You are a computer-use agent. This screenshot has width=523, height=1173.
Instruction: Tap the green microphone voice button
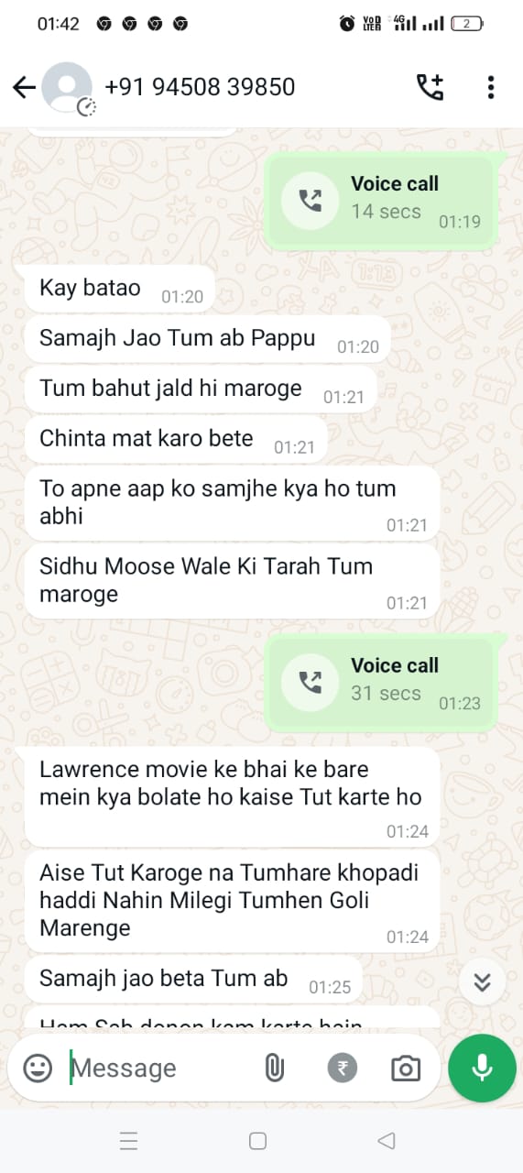coord(482,1068)
